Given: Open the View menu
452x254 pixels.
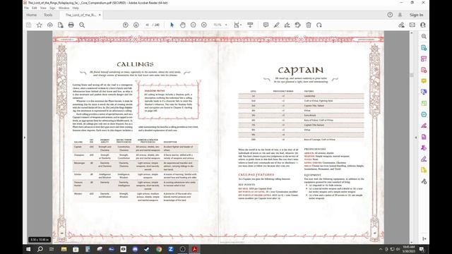Looking at the screenshot, I should tap(43, 8).
